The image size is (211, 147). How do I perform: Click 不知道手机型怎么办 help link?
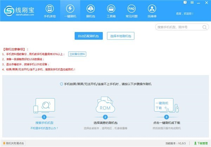pyautogui.click(x=44, y=129)
